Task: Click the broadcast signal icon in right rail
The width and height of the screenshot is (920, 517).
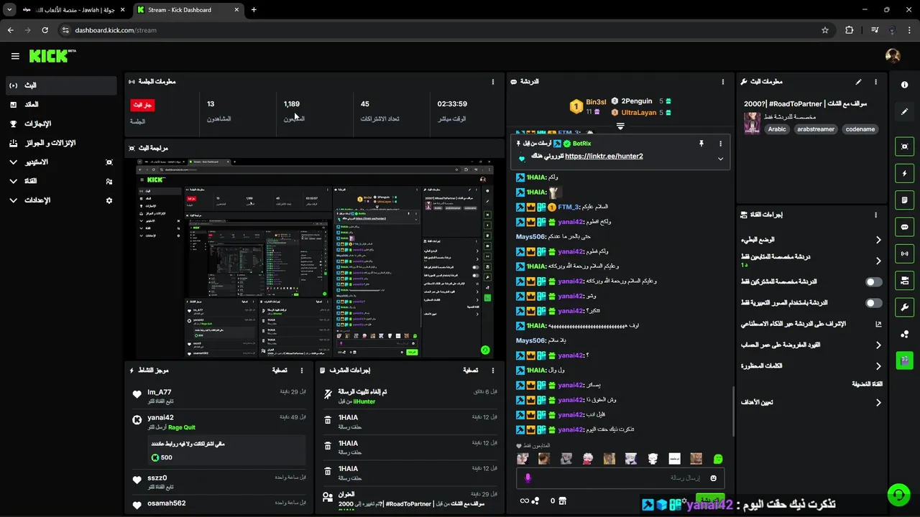Action: pos(904,253)
